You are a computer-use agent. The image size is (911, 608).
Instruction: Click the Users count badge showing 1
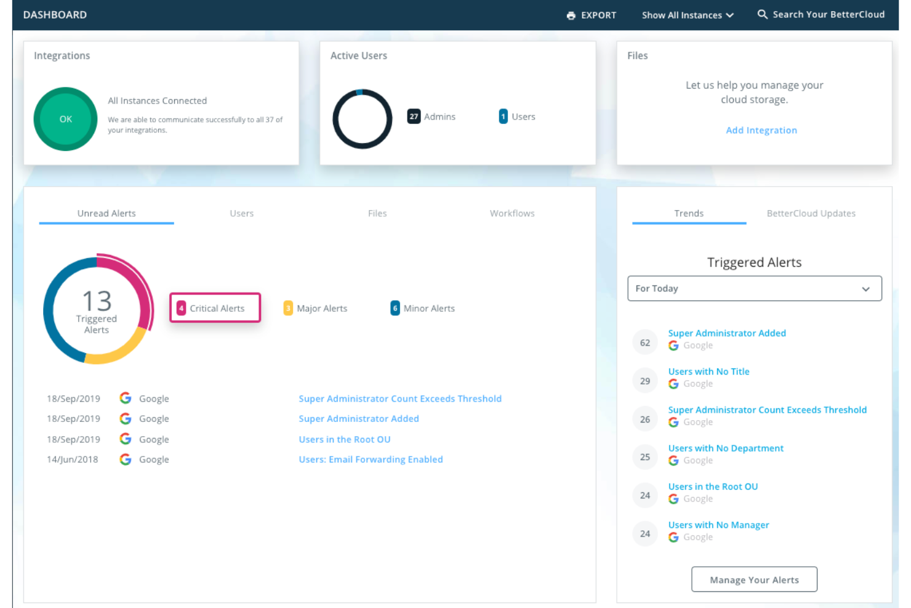(503, 116)
